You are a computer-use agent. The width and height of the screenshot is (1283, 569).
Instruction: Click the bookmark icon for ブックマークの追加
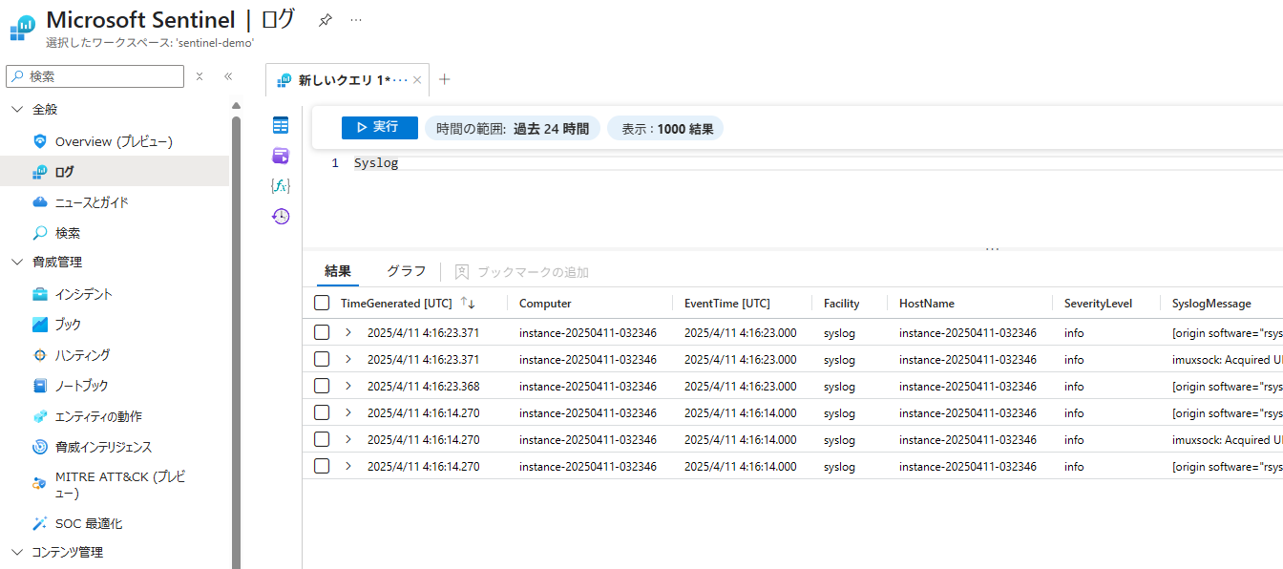pos(462,272)
